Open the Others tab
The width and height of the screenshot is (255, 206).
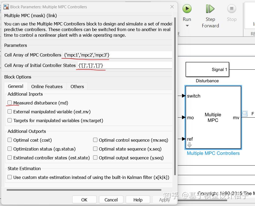point(77,87)
